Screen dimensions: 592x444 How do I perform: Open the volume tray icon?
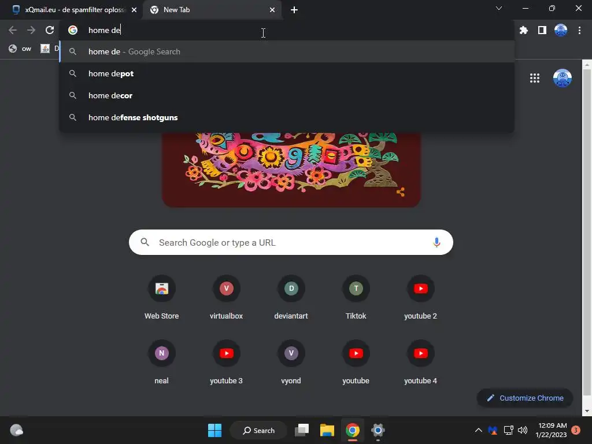[x=523, y=430]
